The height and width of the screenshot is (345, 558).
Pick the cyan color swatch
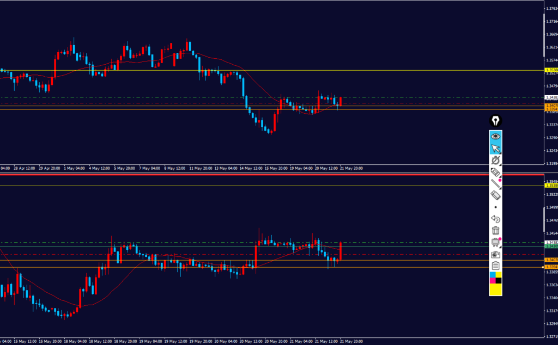(493, 275)
